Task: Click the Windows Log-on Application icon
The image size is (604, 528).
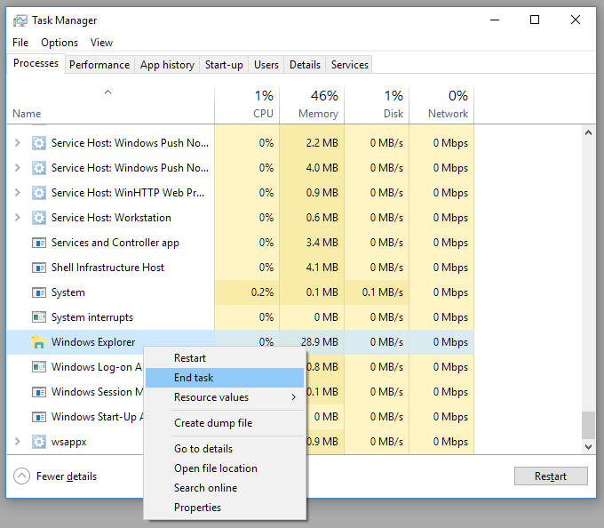Action: (38, 367)
